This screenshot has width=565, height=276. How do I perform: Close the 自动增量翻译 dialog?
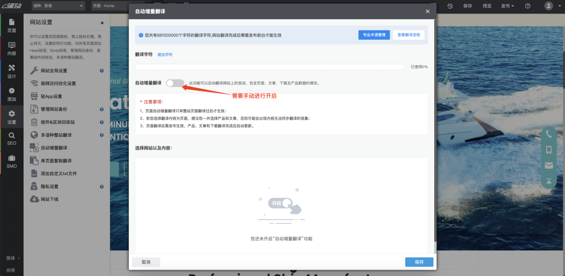tap(428, 11)
